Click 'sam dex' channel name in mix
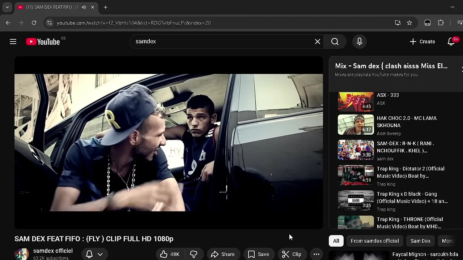463x260 pixels. (x=385, y=159)
